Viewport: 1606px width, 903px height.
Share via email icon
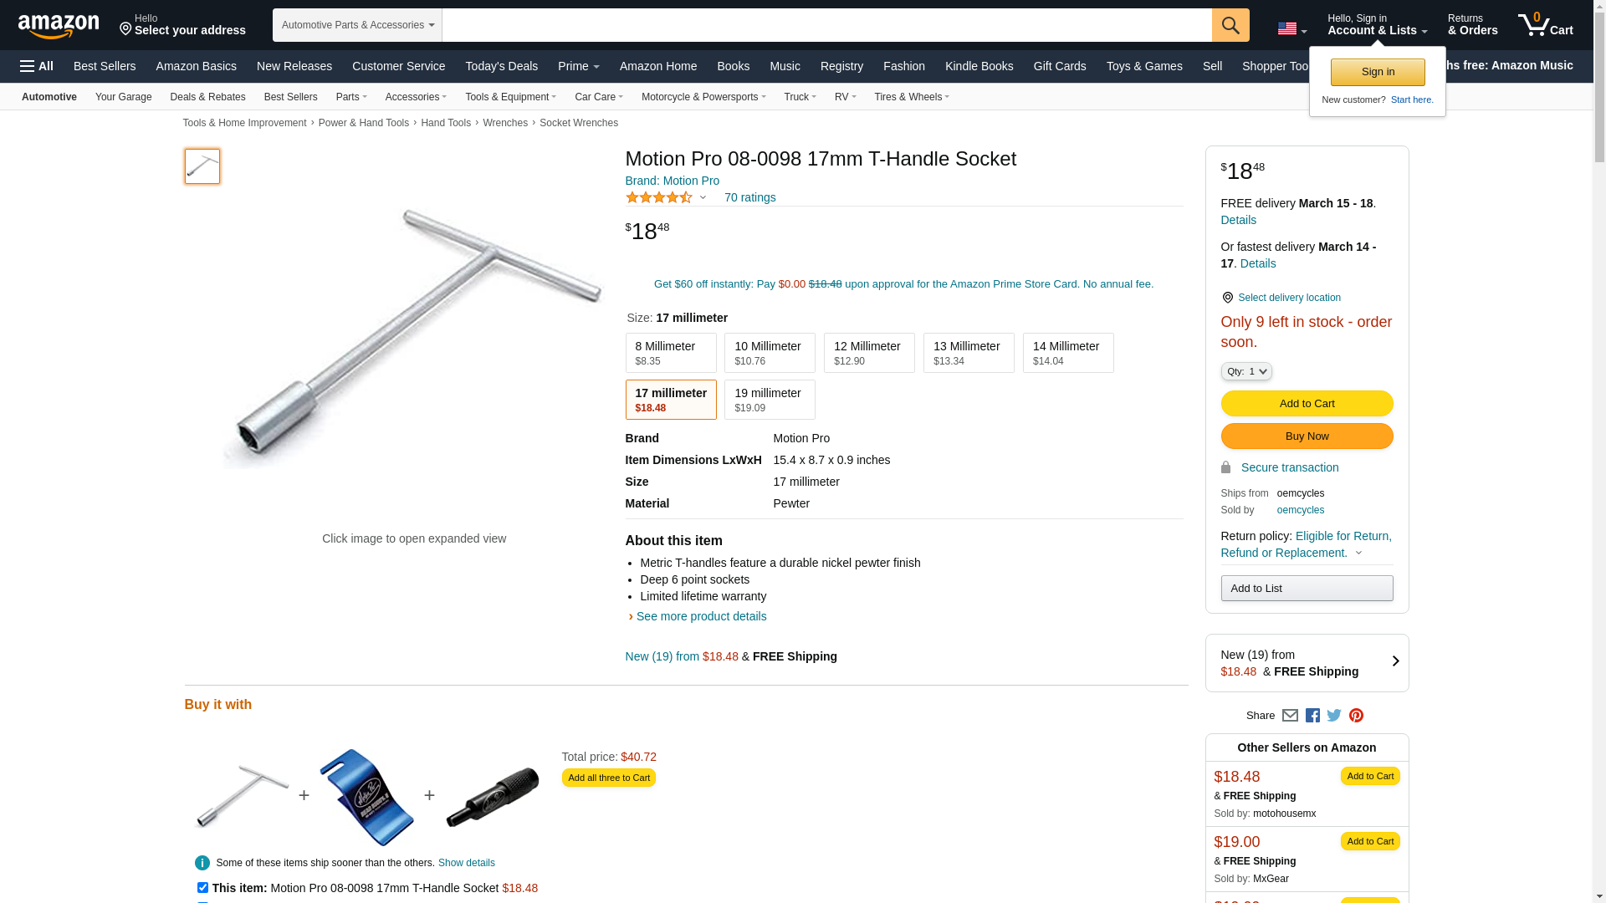[1290, 716]
